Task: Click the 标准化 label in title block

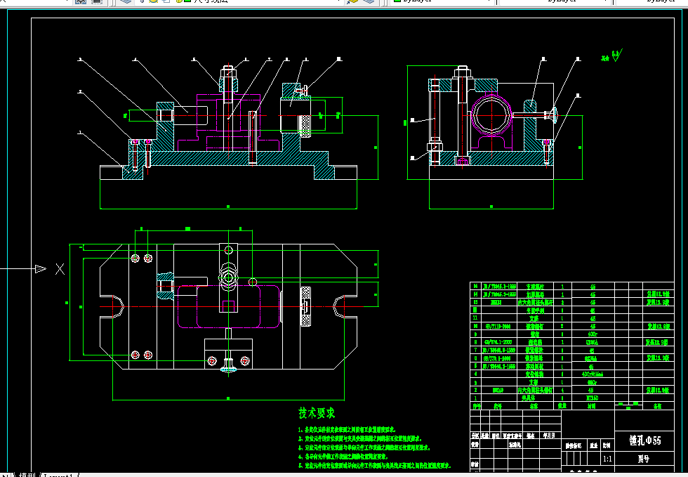Action: tap(515, 445)
